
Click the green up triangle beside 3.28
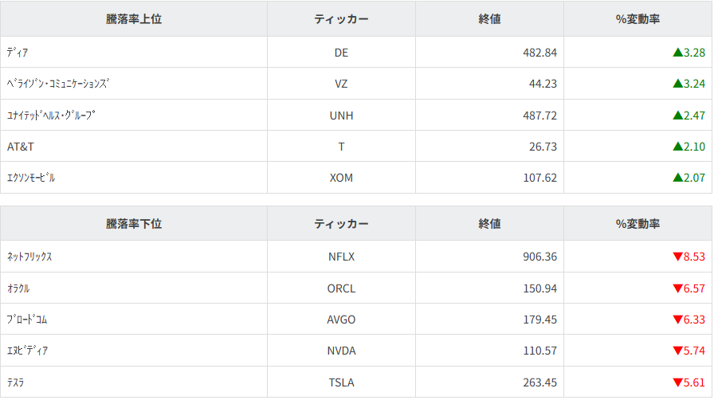pos(677,53)
